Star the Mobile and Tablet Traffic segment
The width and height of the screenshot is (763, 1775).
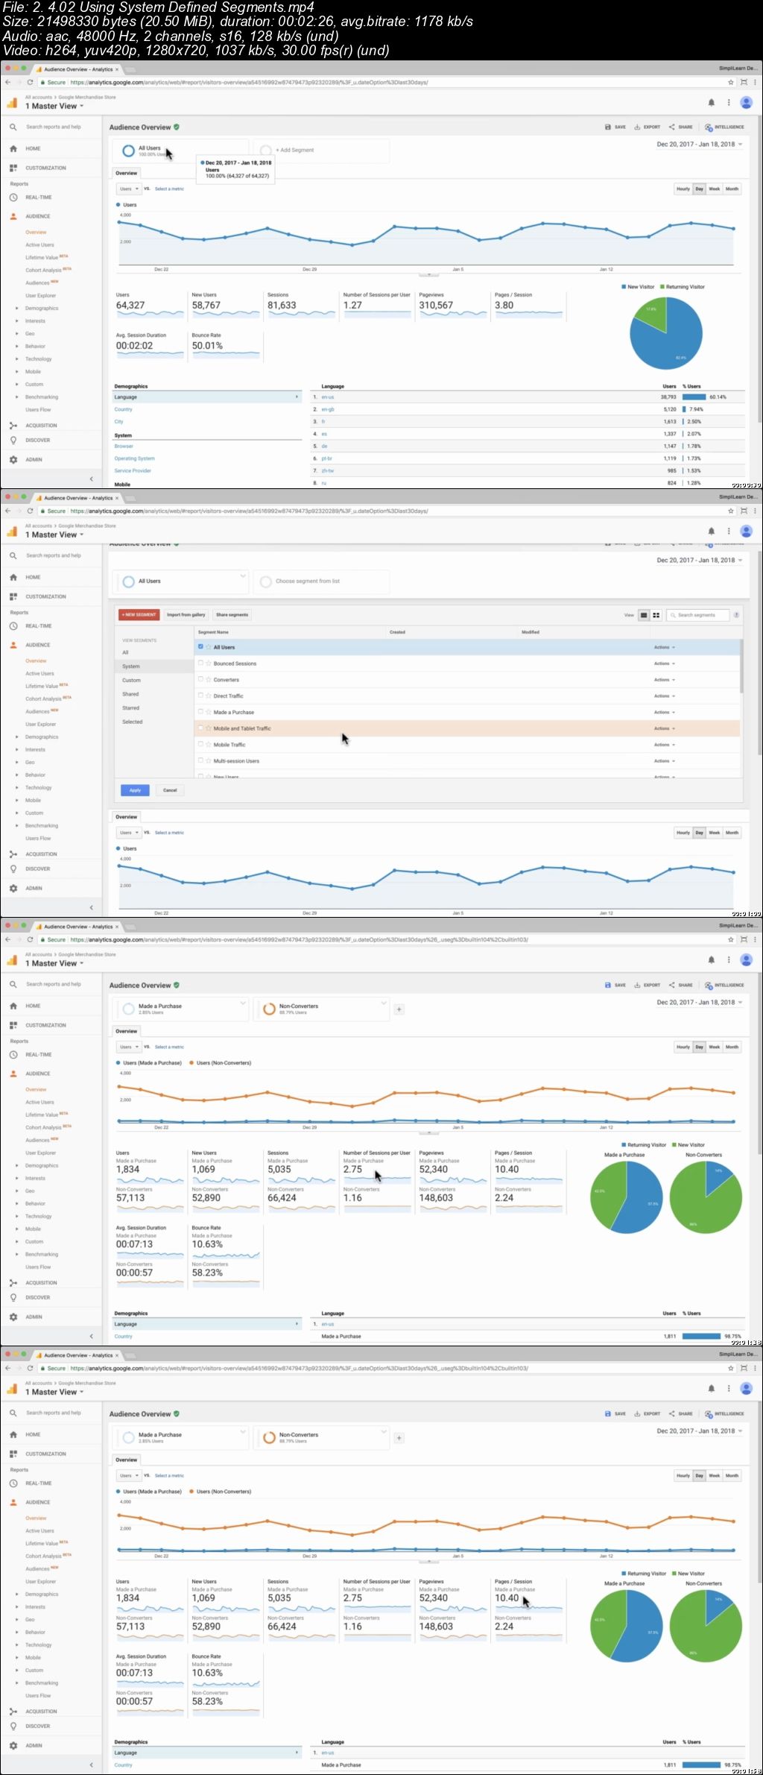pos(209,728)
